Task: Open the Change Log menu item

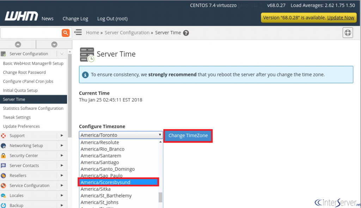Action: point(75,19)
